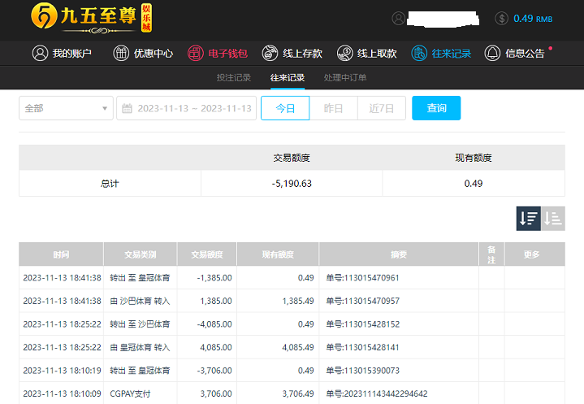Sort records in descending order
Image resolution: width=584 pixels, height=404 pixels.
tap(529, 218)
